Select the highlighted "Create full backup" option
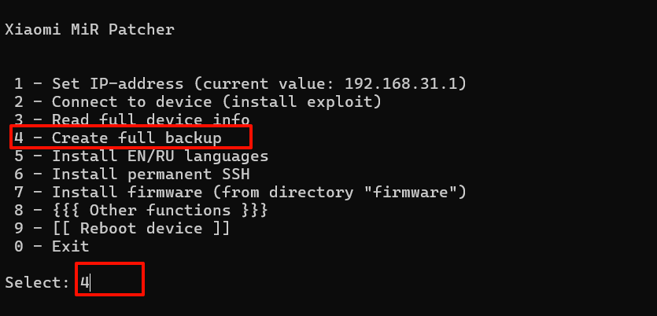The height and width of the screenshot is (316, 657). click(x=136, y=138)
